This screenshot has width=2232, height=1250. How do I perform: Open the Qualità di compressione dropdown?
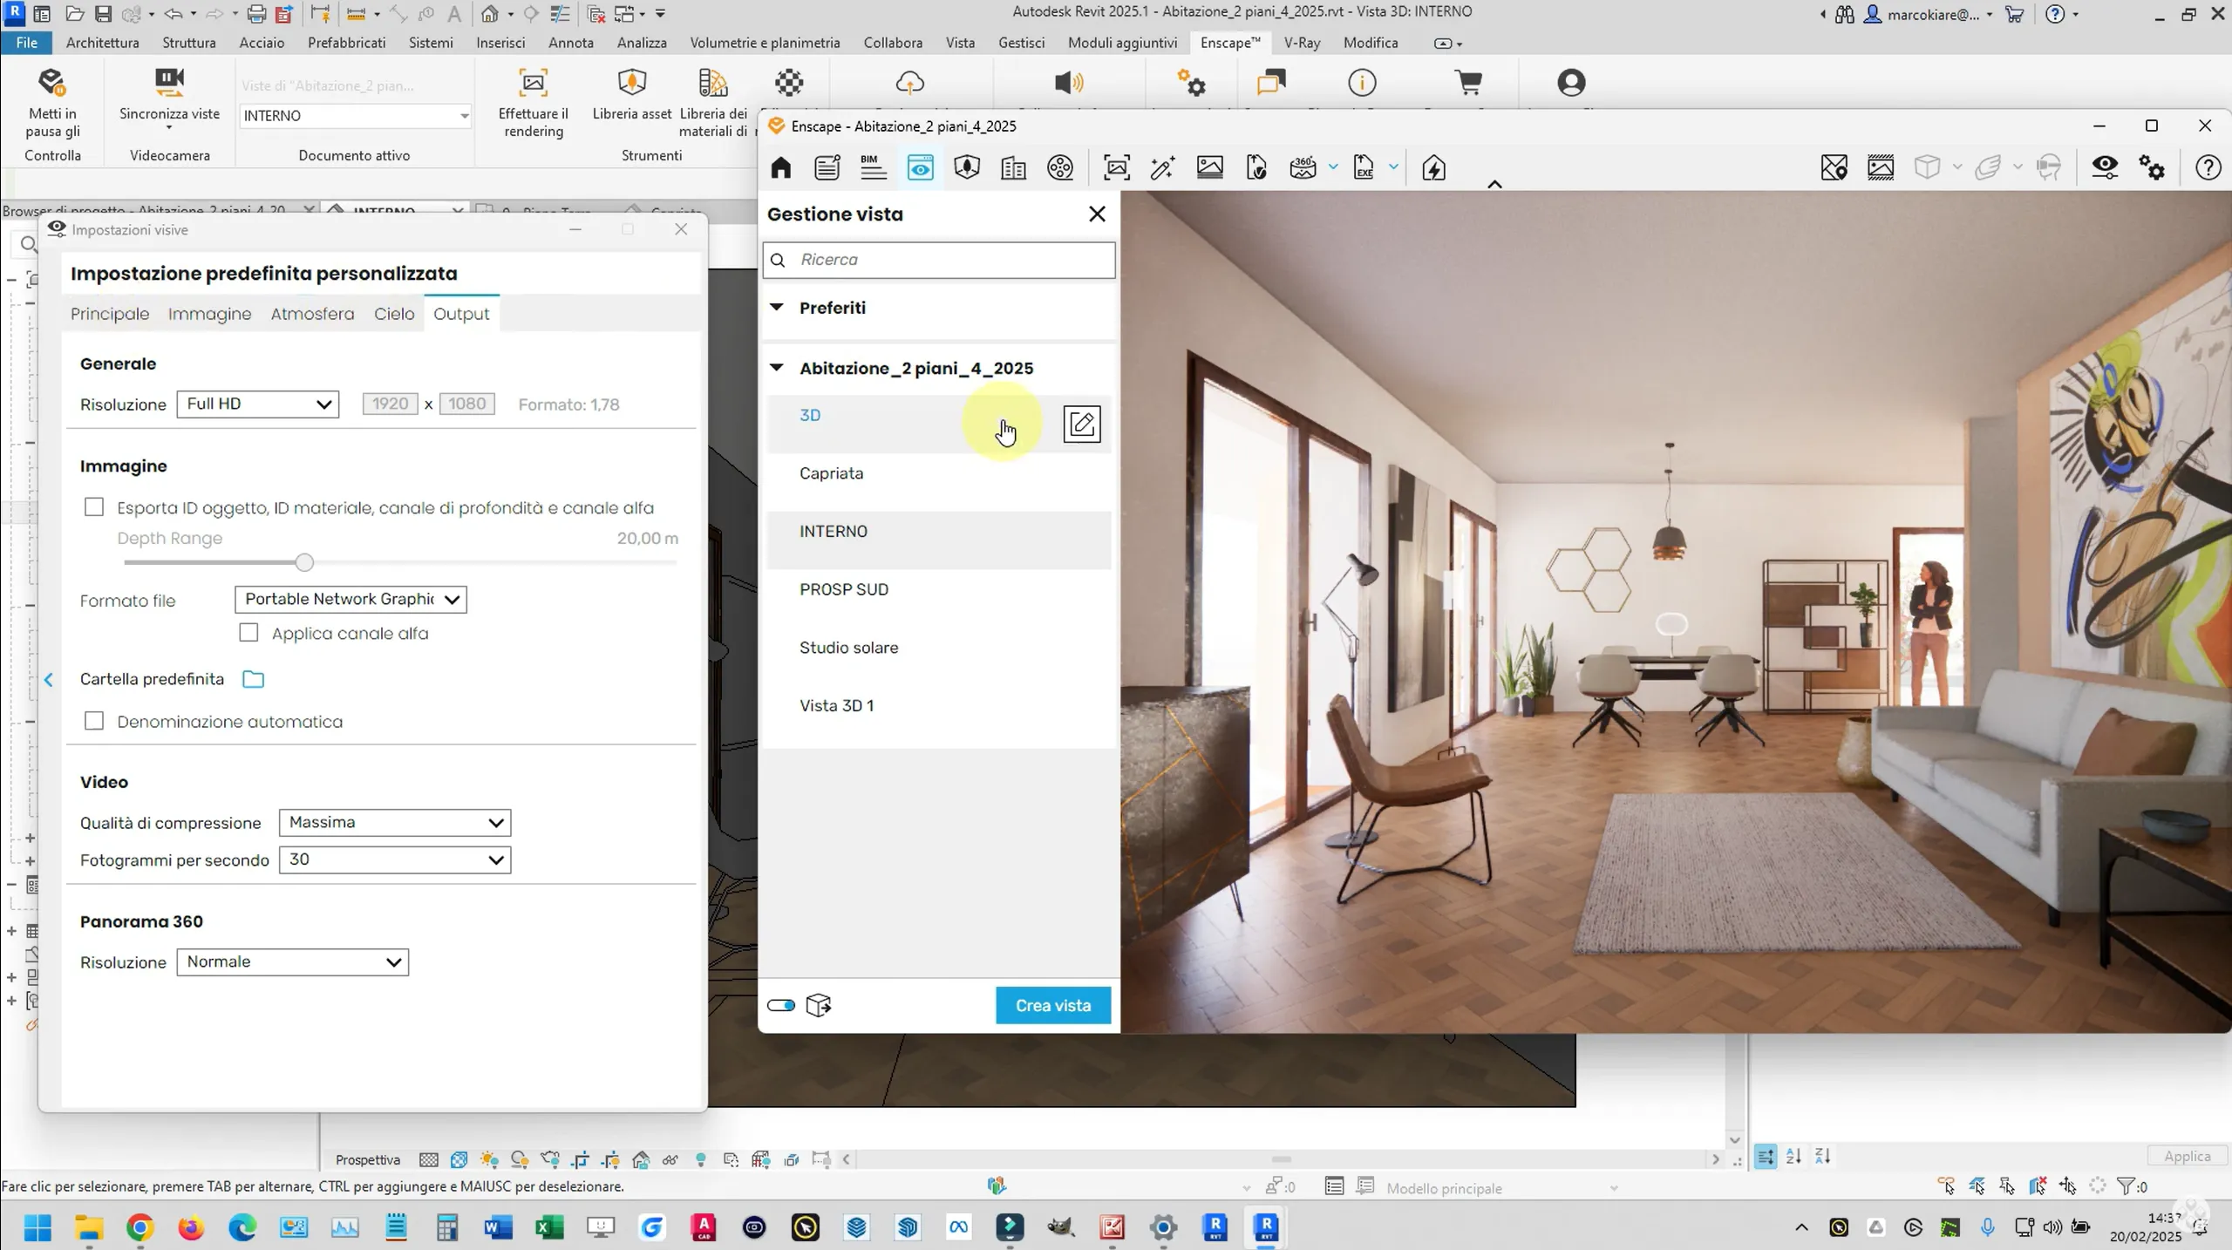point(394,823)
